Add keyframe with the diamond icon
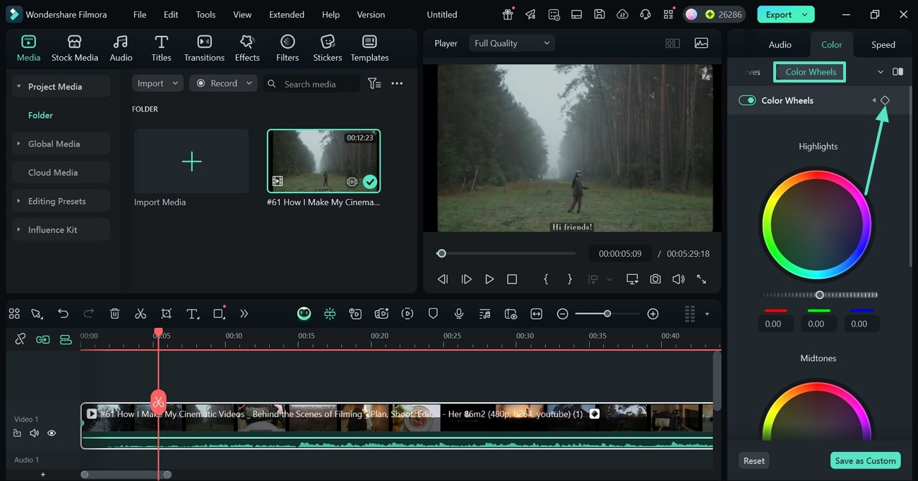Screen dimensions: 918x481 pos(885,100)
